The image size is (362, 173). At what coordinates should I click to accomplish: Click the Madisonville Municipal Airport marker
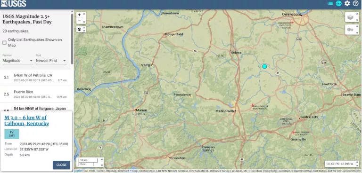pos(252,105)
